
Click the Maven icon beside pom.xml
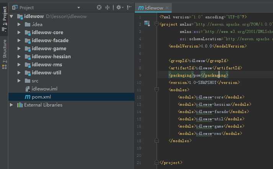pyautogui.click(x=28, y=97)
